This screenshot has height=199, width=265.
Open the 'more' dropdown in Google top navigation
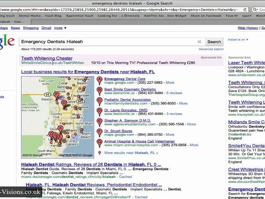coord(60,28)
